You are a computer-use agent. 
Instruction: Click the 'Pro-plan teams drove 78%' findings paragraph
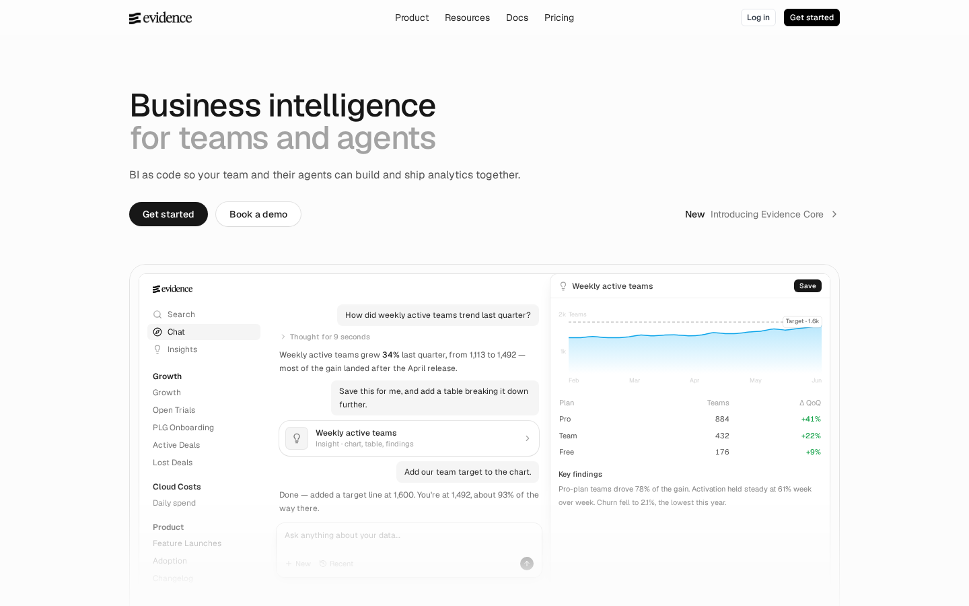click(x=685, y=496)
